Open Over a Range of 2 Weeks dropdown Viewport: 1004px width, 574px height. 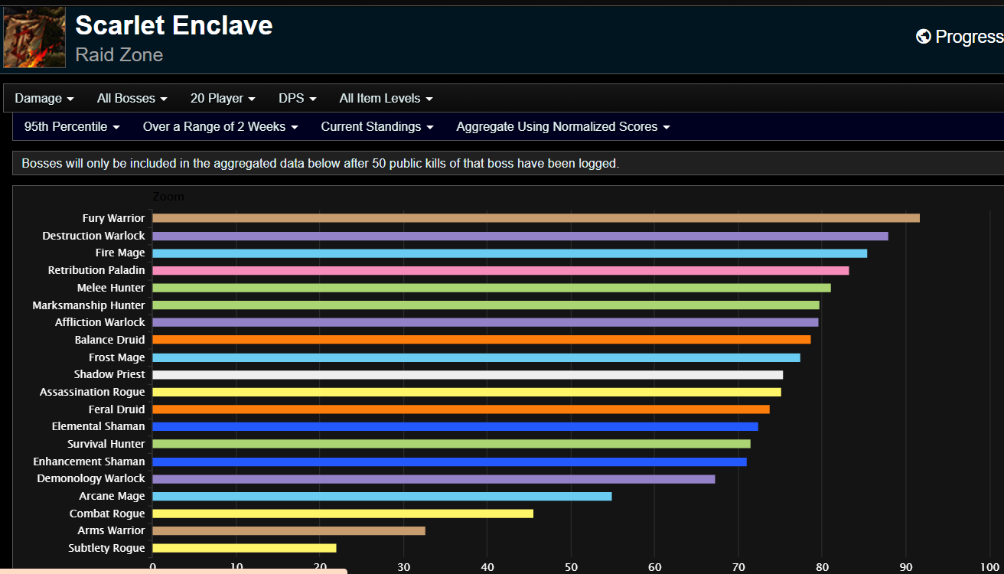(220, 126)
